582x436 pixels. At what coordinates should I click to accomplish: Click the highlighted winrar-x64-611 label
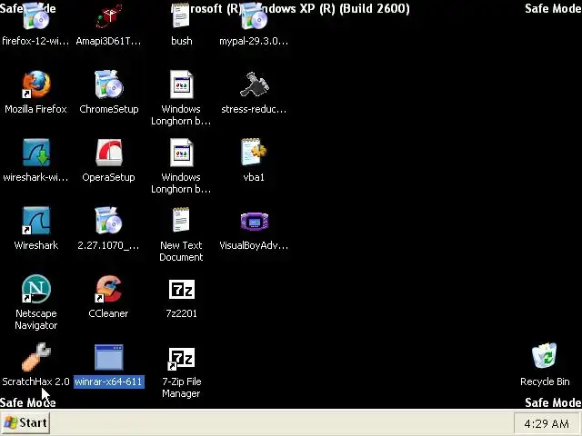pos(109,381)
